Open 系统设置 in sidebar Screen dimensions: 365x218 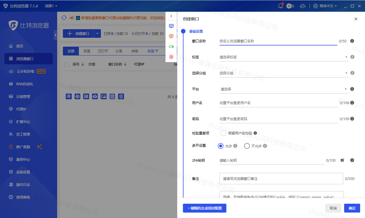(x=29, y=172)
